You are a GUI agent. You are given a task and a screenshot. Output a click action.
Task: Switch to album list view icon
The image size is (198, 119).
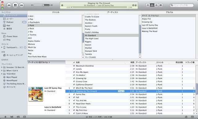[152, 5]
